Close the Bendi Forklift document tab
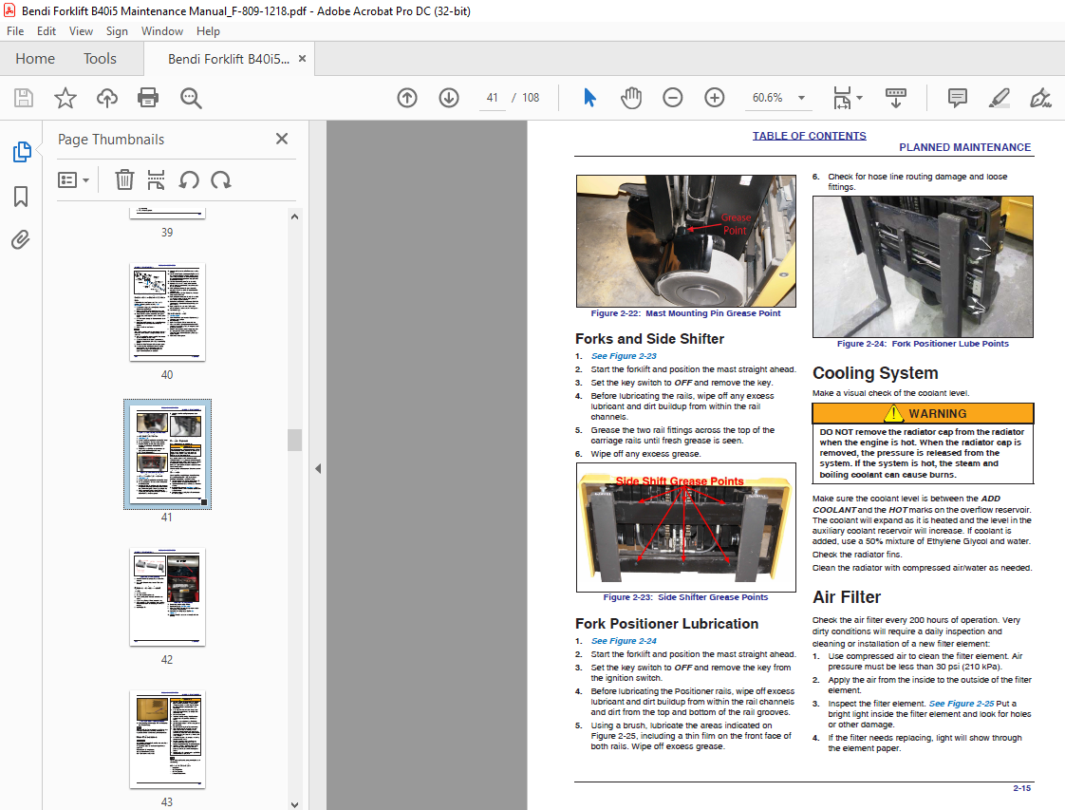Screen dimensions: 1065x810 coord(302,59)
